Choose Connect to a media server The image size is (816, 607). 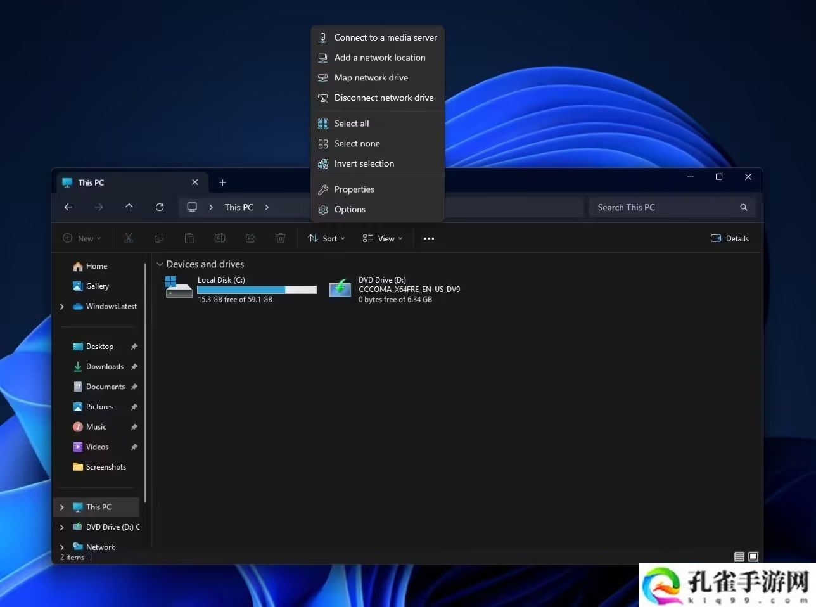click(378, 37)
